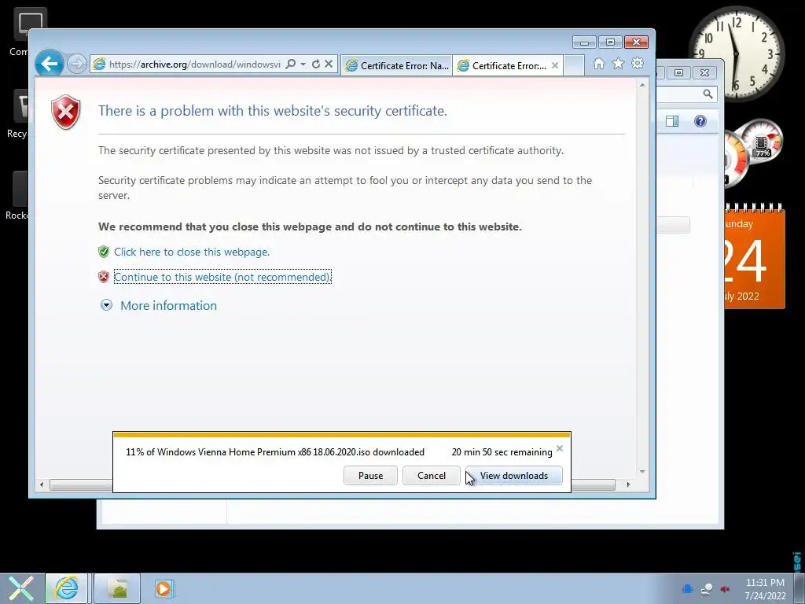Viewport: 805px width, 604px height.
Task: Click the search magnifier in address bar
Action: pyautogui.click(x=291, y=64)
